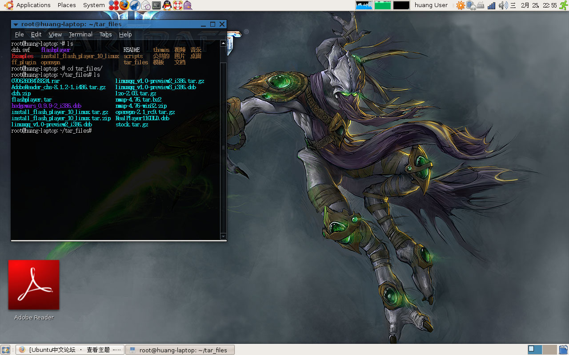Launch Pidgin from the purple bird icon
Image resolution: width=569 pixels, height=355 pixels.
click(x=188, y=5)
